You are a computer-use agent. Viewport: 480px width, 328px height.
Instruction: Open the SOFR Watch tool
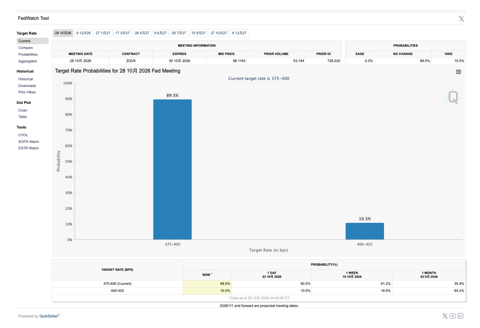28,142
